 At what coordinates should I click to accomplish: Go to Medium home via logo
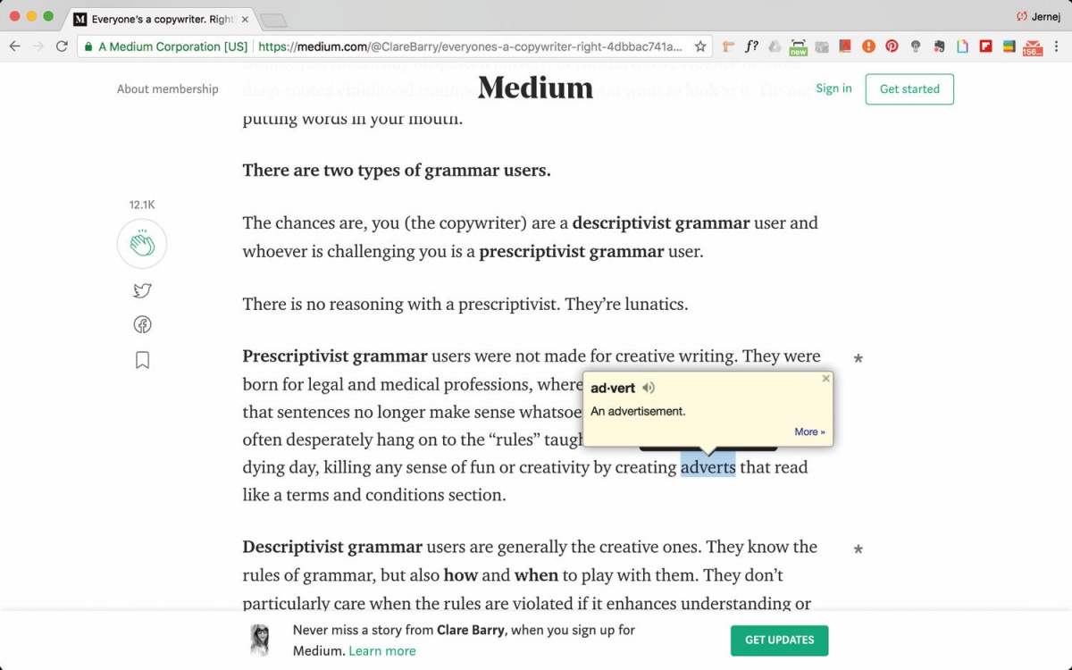[535, 88]
